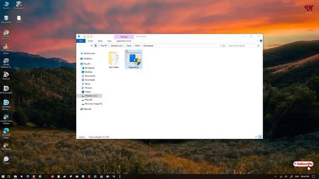This screenshot has height=179, width=319.
Task: Click the Help question mark icon
Action: [x=261, y=41]
